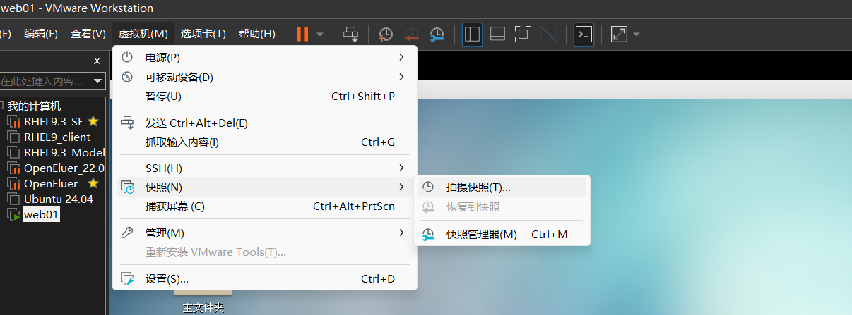This screenshot has height=315, width=852.
Task: Open the 查看(V) menu
Action: (88, 34)
